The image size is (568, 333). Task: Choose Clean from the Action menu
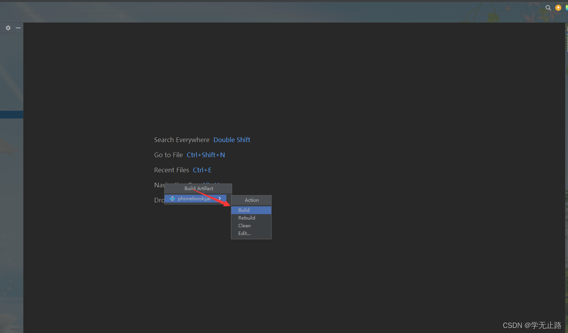pos(251,226)
